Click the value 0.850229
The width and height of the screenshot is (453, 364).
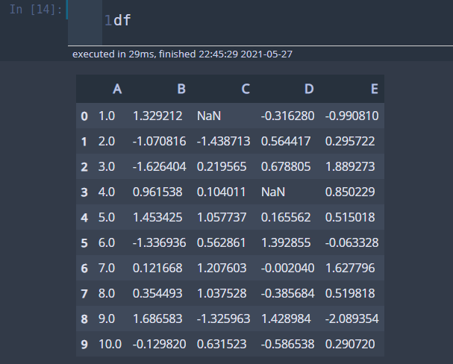pyautogui.click(x=350, y=192)
